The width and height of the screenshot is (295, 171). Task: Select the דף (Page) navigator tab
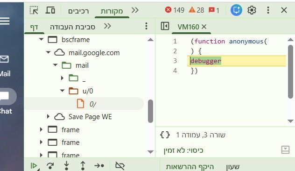click(x=34, y=27)
